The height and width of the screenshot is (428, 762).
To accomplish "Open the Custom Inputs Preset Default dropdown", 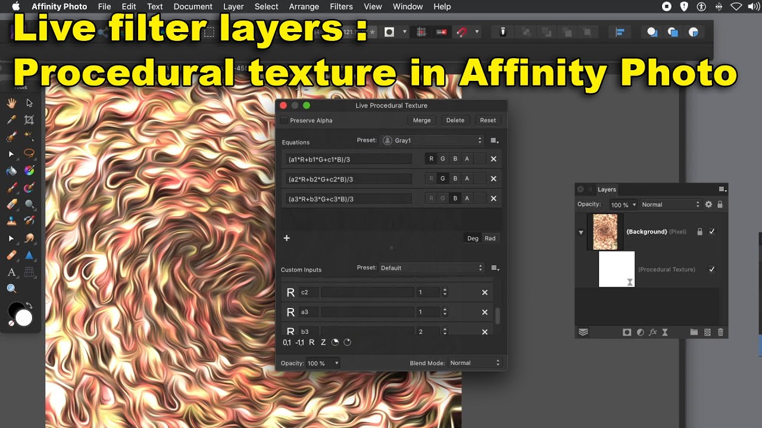I will [432, 267].
